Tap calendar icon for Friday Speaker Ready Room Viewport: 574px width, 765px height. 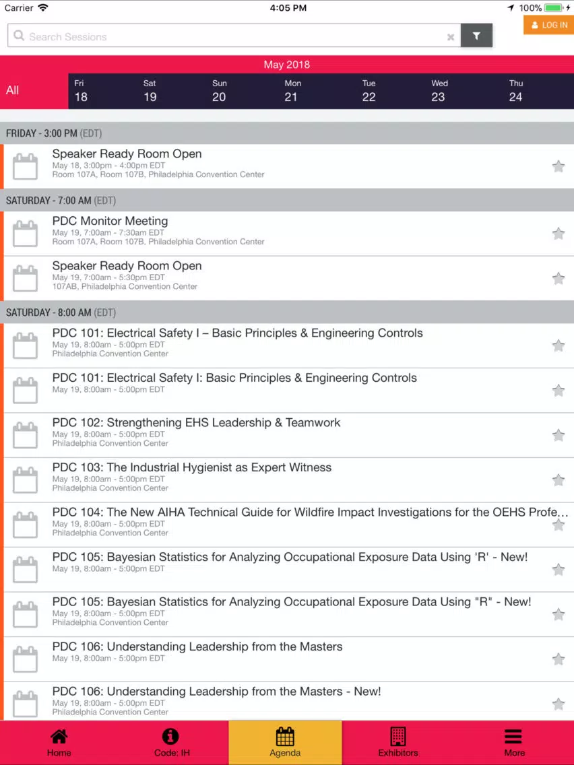(x=25, y=166)
